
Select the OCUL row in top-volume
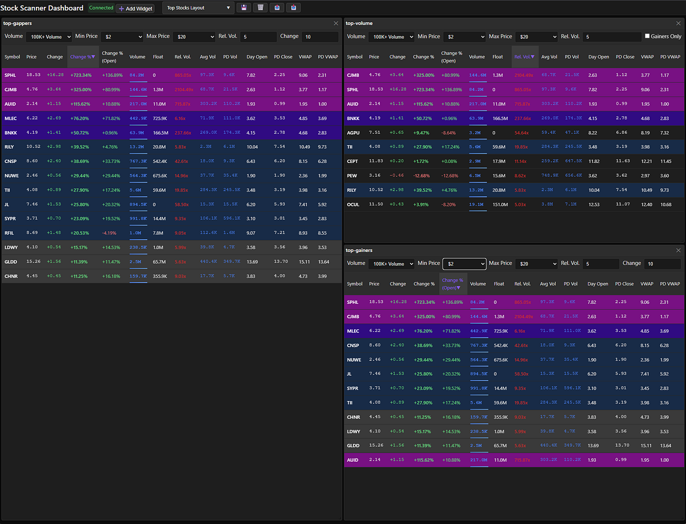tap(354, 204)
